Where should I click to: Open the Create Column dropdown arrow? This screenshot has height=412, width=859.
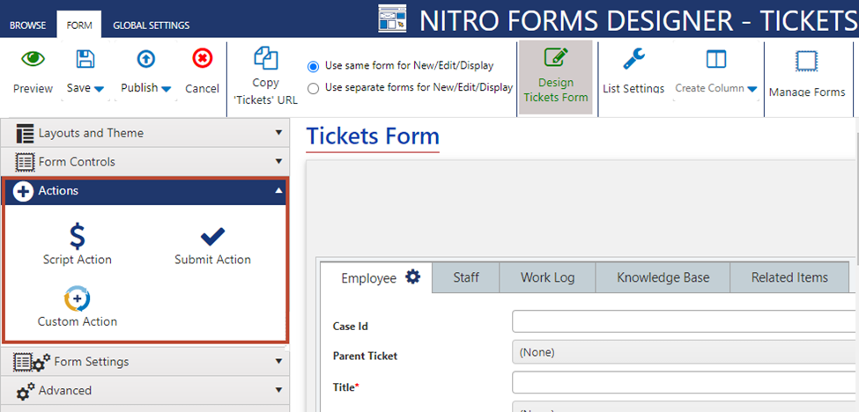pyautogui.click(x=752, y=89)
